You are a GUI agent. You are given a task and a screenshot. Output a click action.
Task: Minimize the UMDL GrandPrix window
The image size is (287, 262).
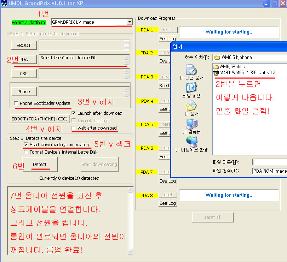pos(266,4)
